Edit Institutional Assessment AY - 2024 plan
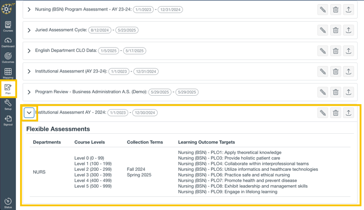Screen dimensions: 364x210 point(323,113)
